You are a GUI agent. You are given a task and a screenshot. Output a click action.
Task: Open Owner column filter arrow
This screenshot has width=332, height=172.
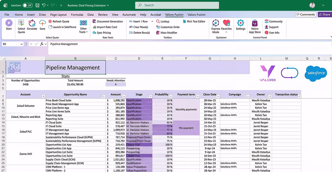(x=270, y=96)
